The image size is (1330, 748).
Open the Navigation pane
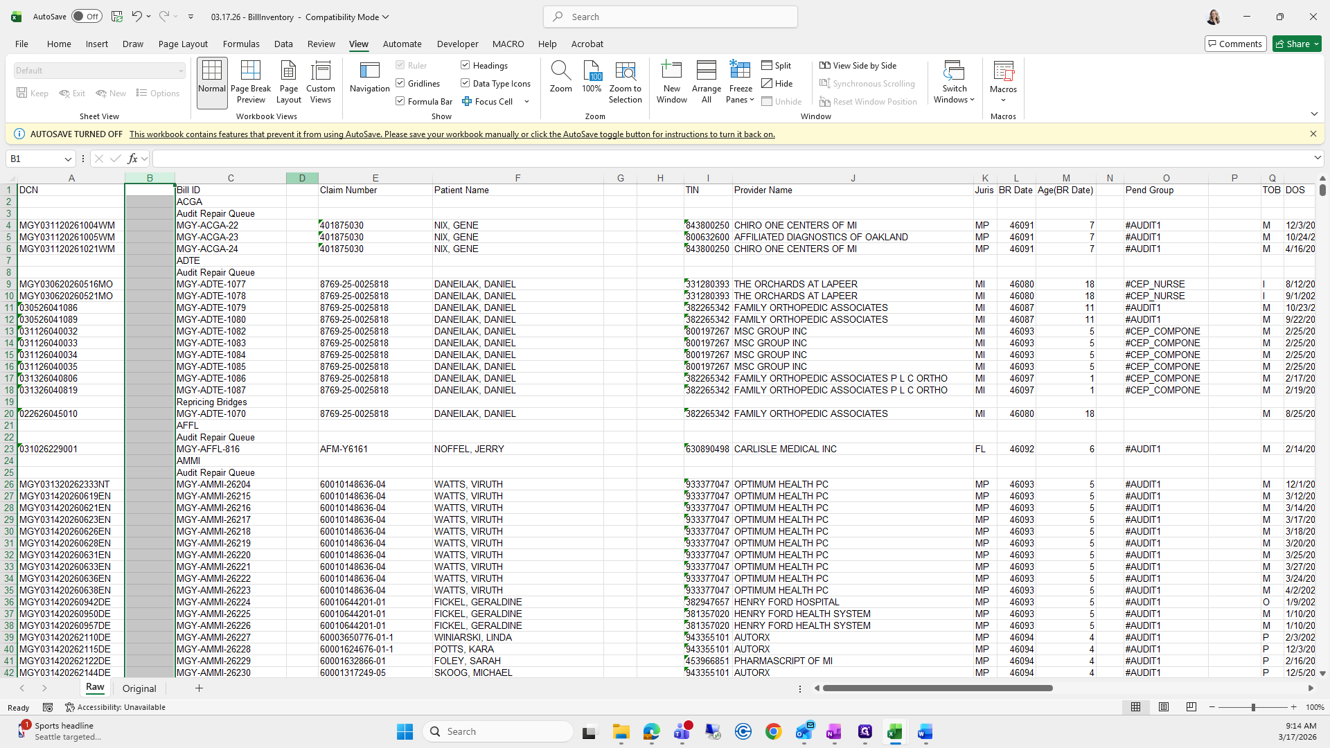click(x=369, y=78)
